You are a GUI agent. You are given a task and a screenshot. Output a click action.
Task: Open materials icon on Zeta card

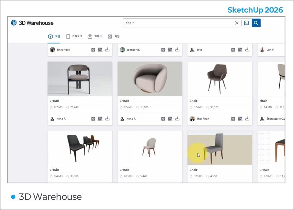233,50
